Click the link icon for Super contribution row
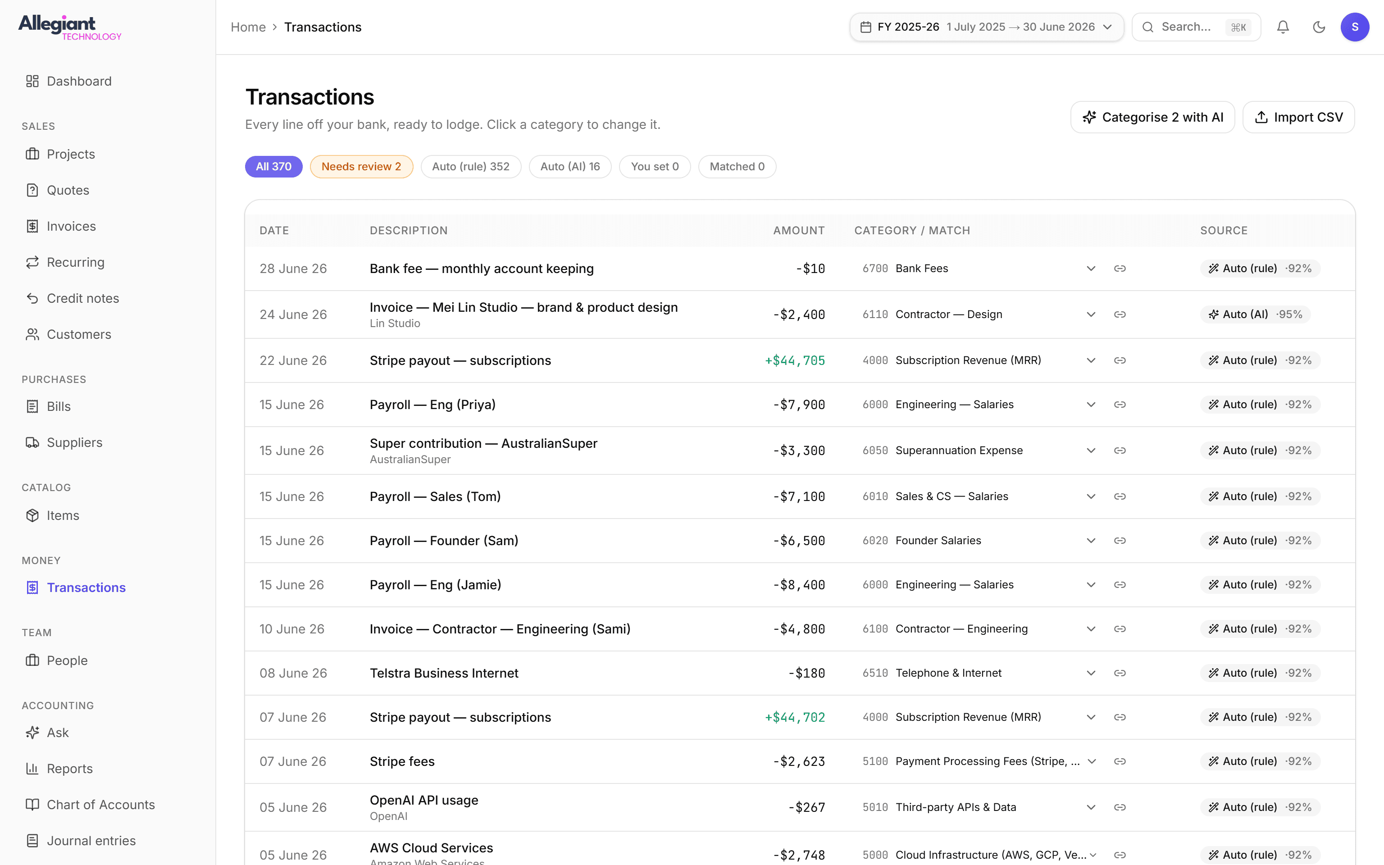Image resolution: width=1384 pixels, height=865 pixels. tap(1120, 450)
